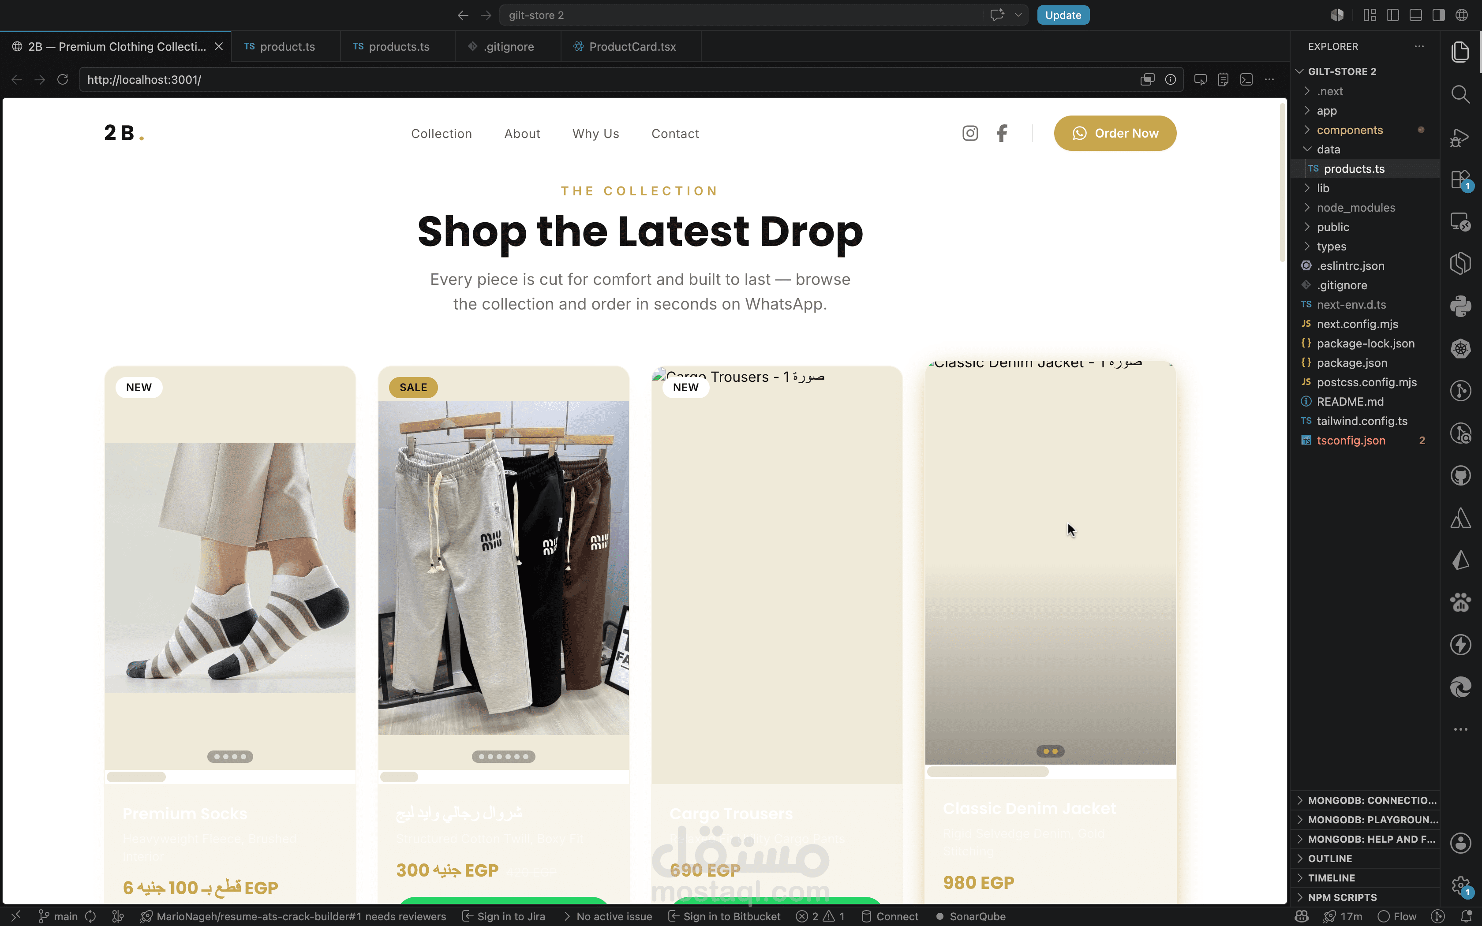Open the Python activity bar icon
The width and height of the screenshot is (1482, 926).
(x=1460, y=306)
